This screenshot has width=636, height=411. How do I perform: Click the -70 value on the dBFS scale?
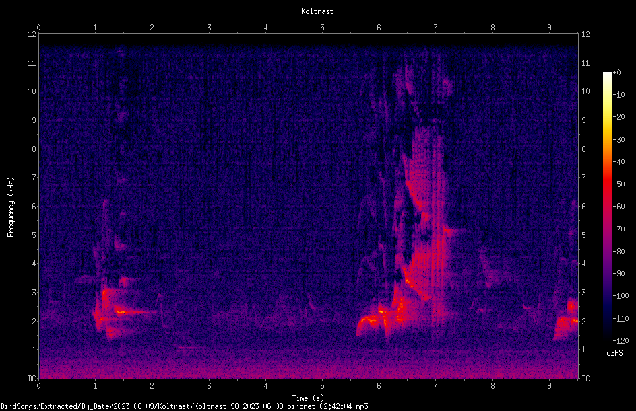pos(619,229)
